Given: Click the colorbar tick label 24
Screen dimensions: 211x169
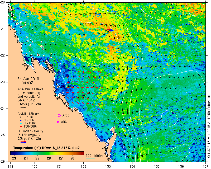Looking at the screenshot, I should point(26,158).
